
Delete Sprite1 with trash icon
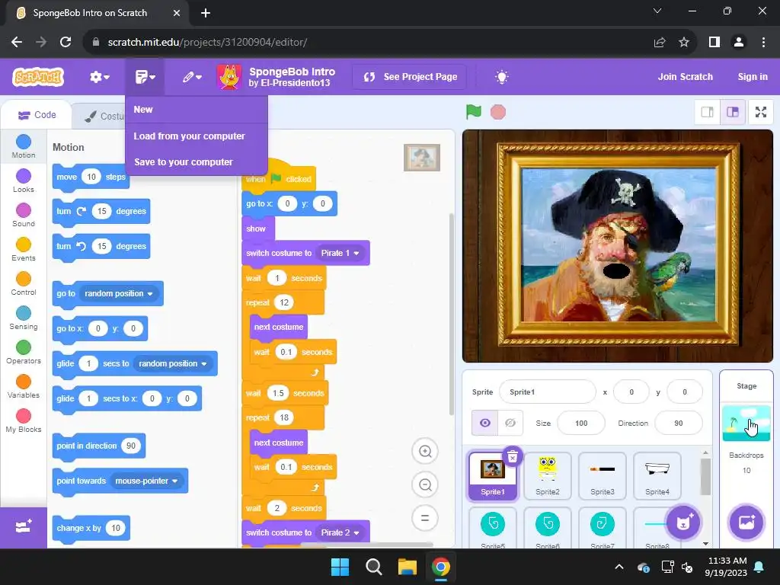pyautogui.click(x=513, y=456)
